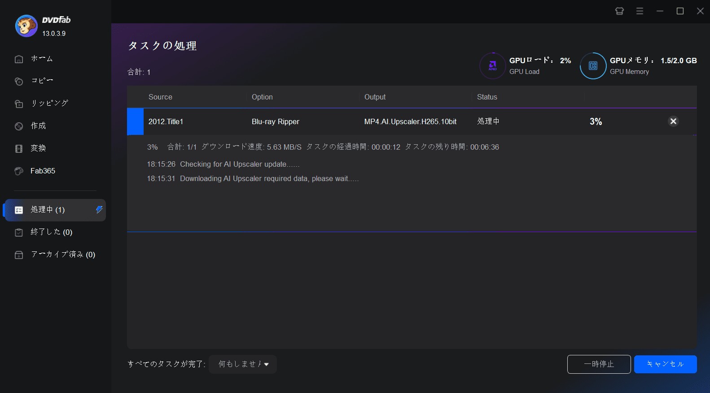Click the 作成 creator disc icon

pyautogui.click(x=19, y=126)
